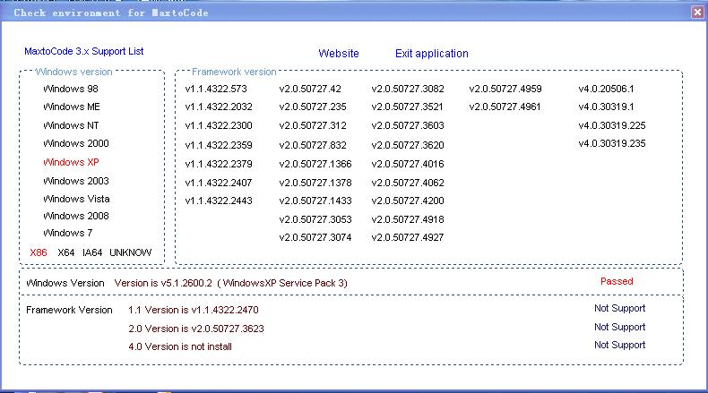The image size is (708, 393).
Task: Click the 1.1 Version is v1.1.4322.2470 line
Action: point(194,311)
